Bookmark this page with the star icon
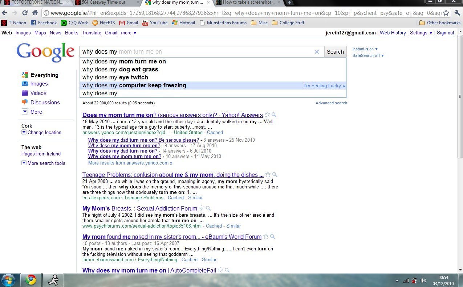The height and width of the screenshot is (287, 463). (446, 13)
